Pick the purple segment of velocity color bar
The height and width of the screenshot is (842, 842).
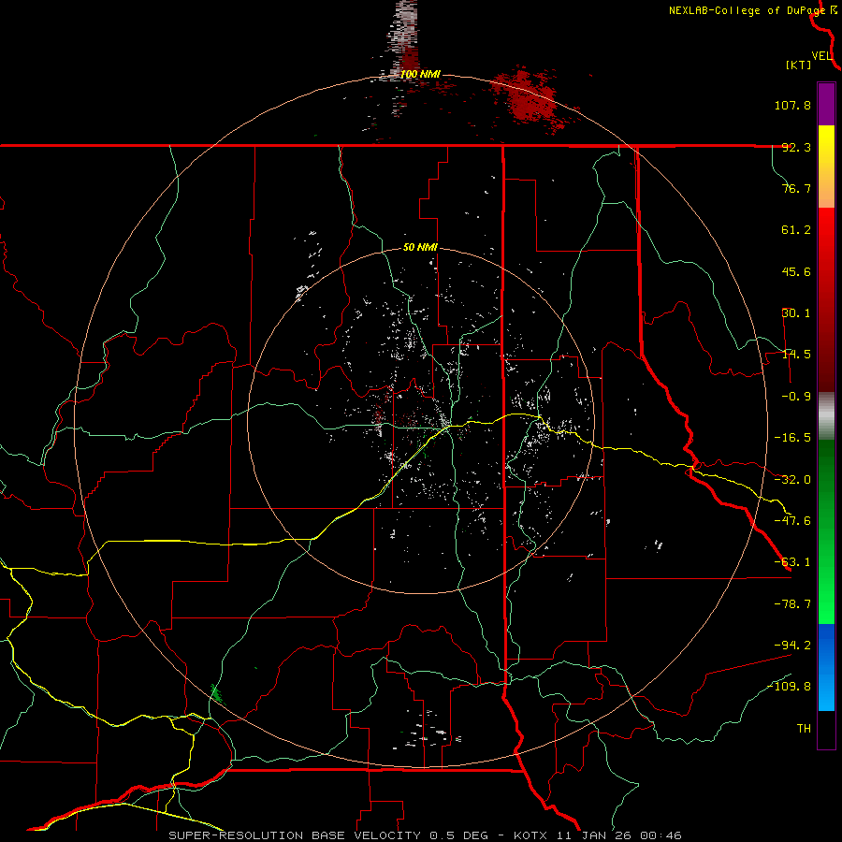click(826, 104)
